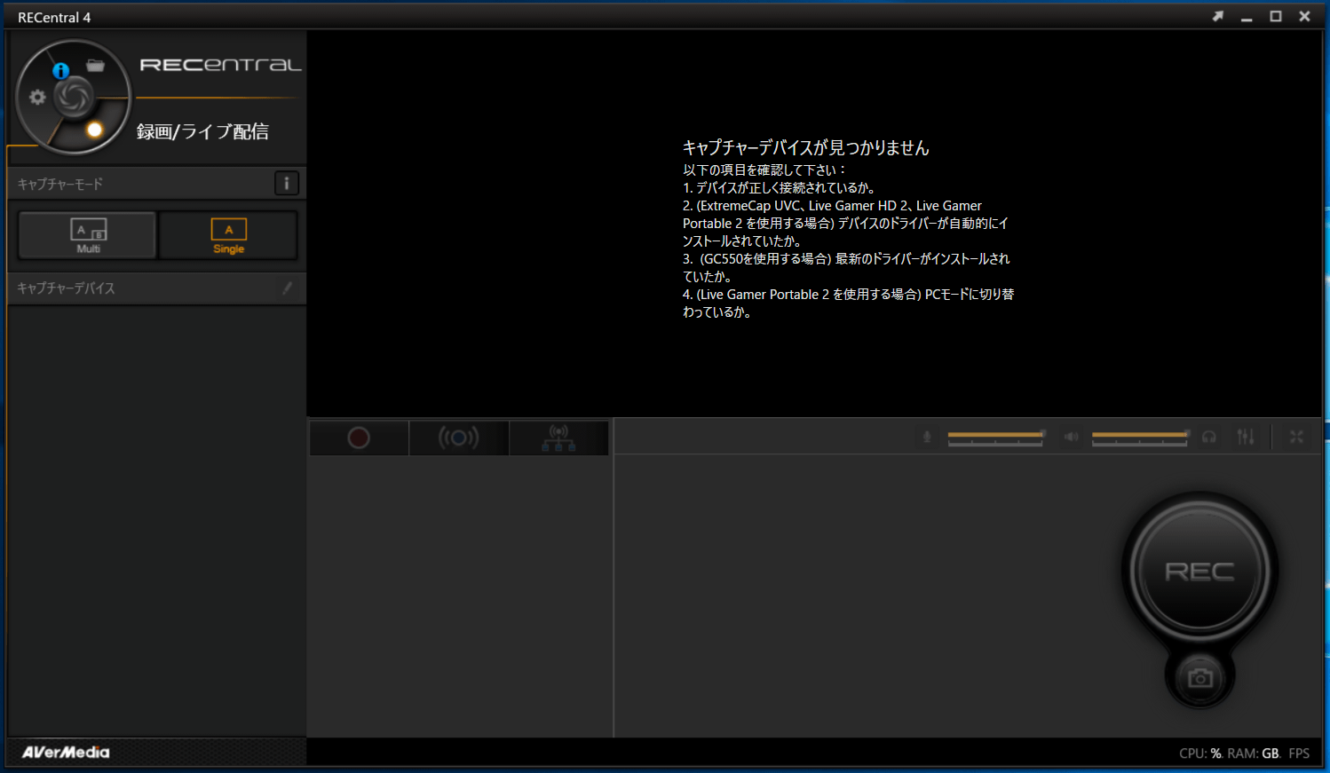
Task: Close the RECentral 4 window
Action: [1304, 16]
